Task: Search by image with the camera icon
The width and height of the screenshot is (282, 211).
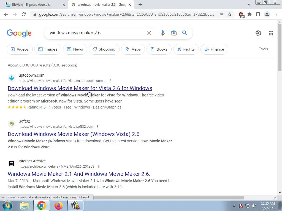Action: (x=173, y=33)
